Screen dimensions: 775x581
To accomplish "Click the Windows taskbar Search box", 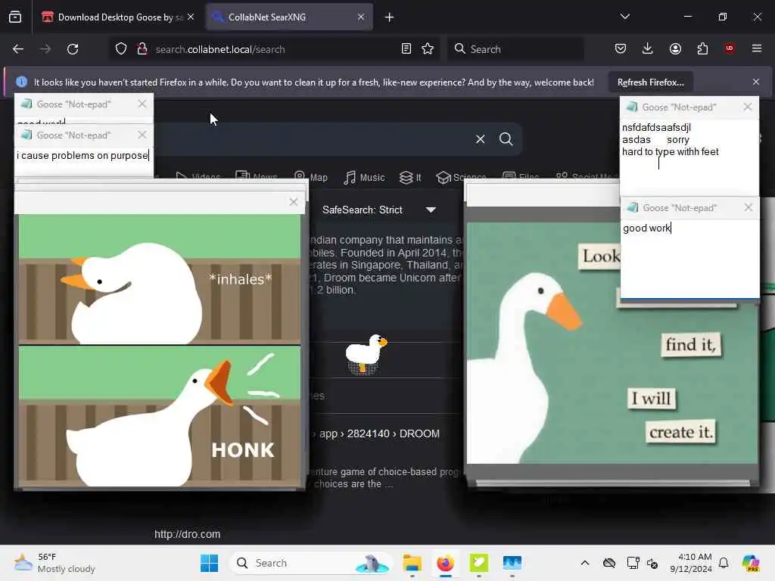I will [310, 563].
